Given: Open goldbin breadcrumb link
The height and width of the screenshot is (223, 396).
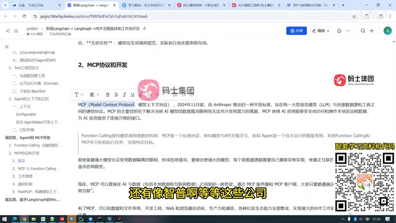Looking at the screenshot, I should coord(32,28).
